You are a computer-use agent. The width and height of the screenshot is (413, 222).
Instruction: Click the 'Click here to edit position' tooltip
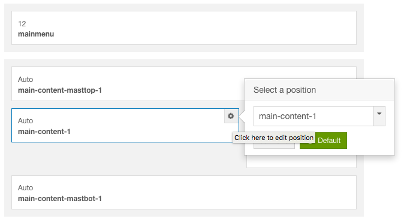pyautogui.click(x=274, y=138)
